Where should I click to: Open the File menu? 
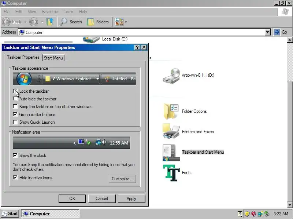coord(7,12)
